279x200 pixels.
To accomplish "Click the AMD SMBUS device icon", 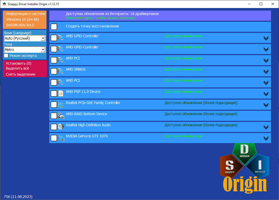I will pyautogui.click(x=61, y=71).
